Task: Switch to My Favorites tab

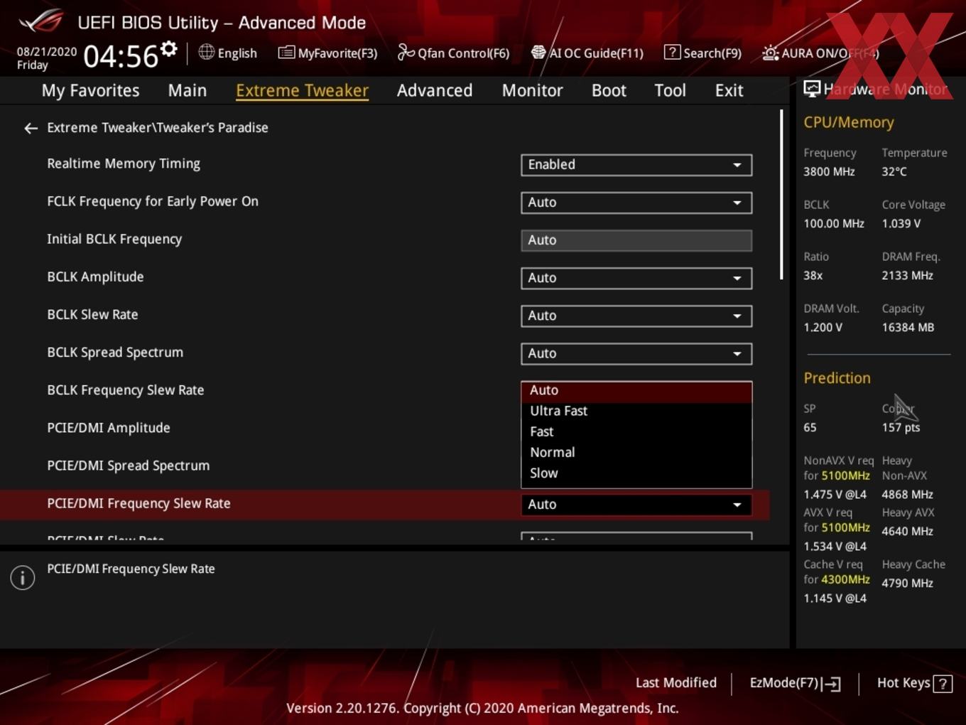Action: click(90, 90)
